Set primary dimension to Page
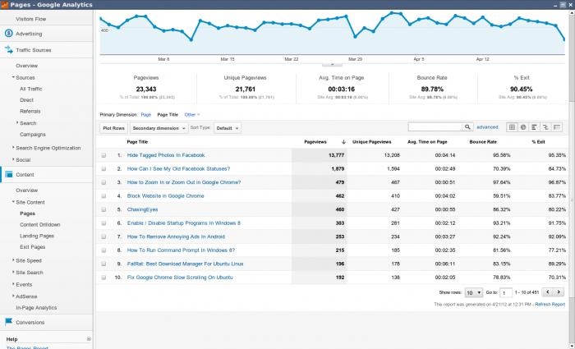Viewport: 575px width, 349px height. coord(146,115)
